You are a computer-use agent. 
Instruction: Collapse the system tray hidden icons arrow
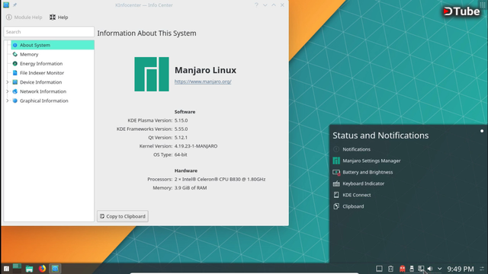click(x=439, y=269)
